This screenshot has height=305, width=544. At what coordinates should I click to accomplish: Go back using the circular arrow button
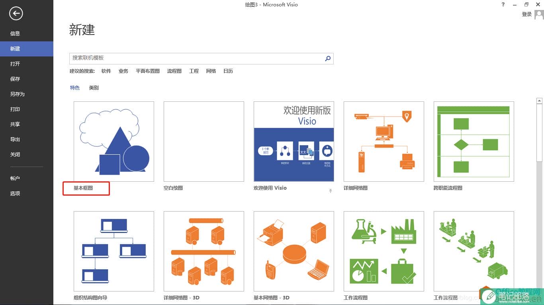pos(16,14)
